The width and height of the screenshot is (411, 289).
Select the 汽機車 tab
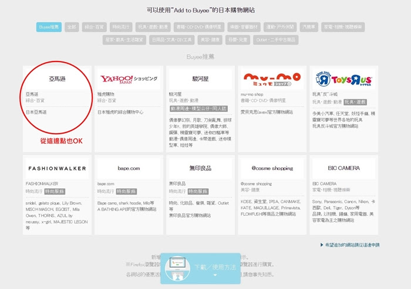309,27
